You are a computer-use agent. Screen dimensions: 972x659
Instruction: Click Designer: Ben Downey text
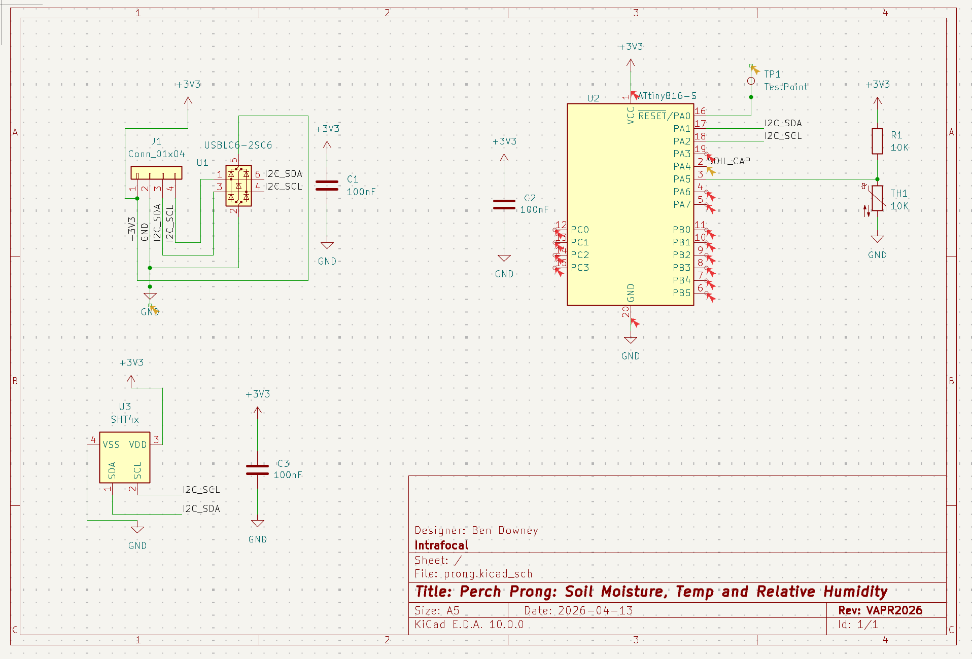pos(476,530)
